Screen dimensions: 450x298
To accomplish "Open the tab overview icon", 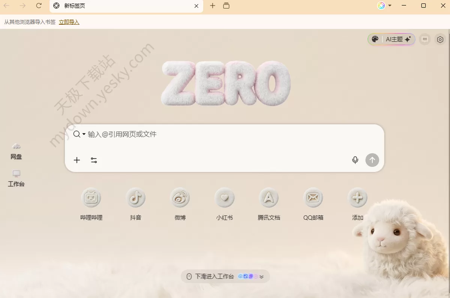I will [x=226, y=6].
